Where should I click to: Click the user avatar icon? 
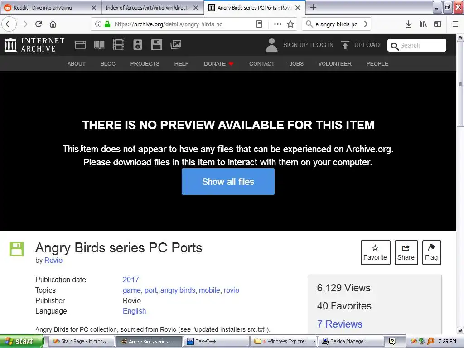click(x=272, y=45)
